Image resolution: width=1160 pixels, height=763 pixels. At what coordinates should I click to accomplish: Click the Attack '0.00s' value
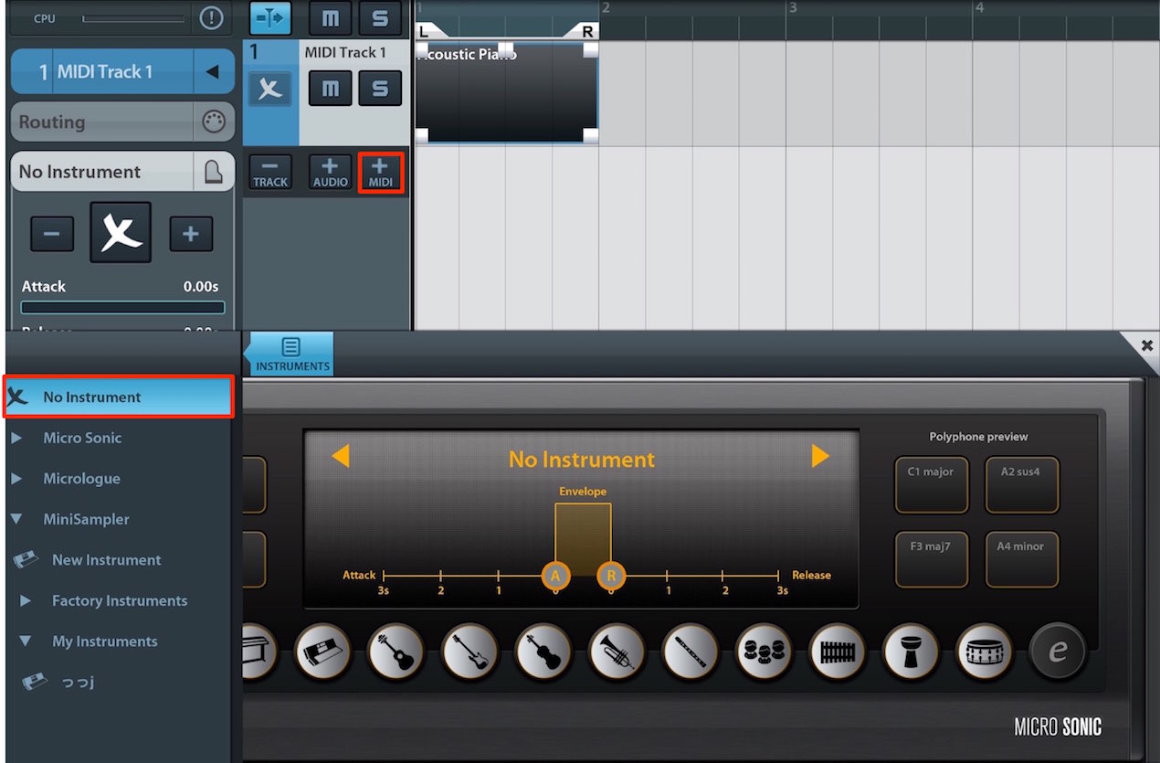pos(201,286)
